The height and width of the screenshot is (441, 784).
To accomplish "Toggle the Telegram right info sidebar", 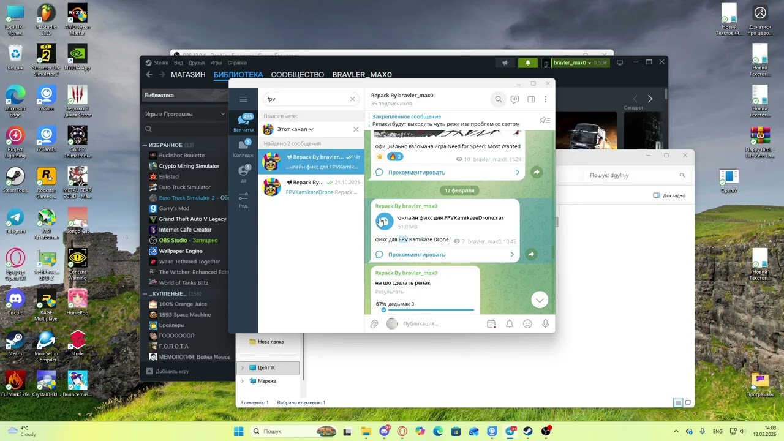I will click(531, 99).
